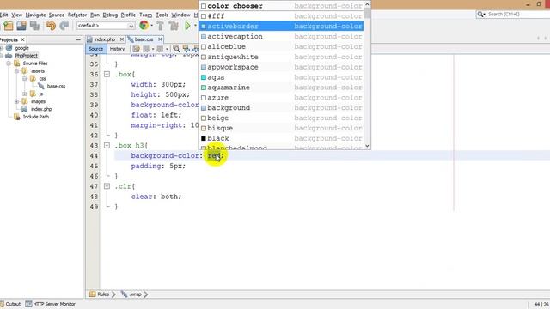
Task: Click the Build Project hammer icon
Action: pyautogui.click(x=161, y=26)
